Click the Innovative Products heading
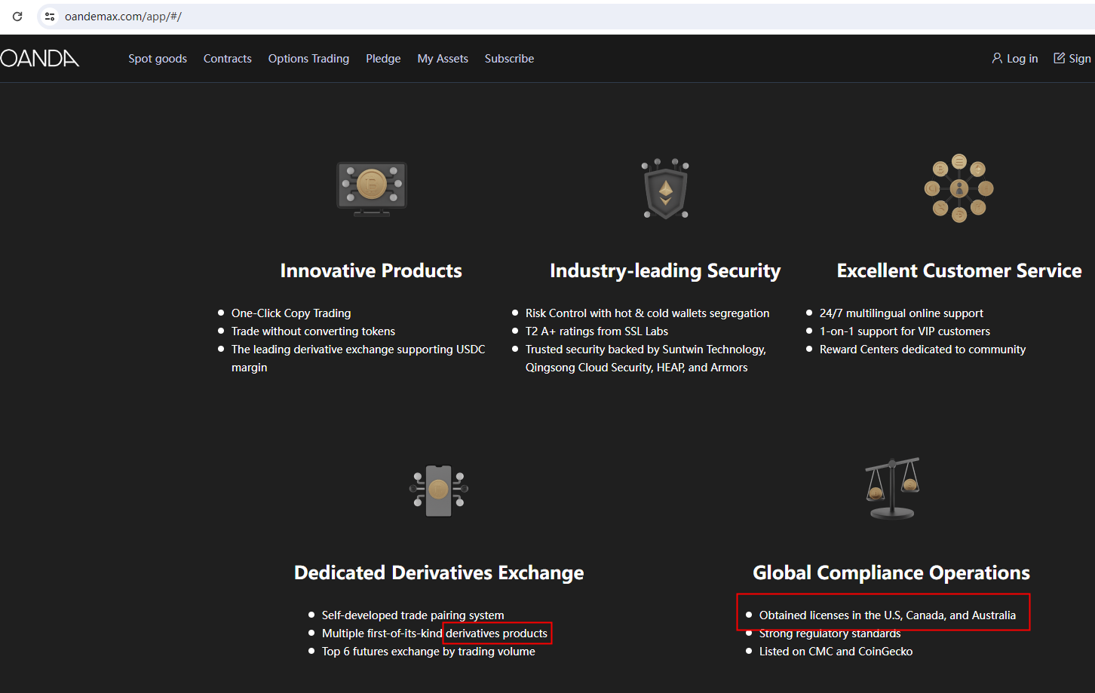The width and height of the screenshot is (1095, 693). pos(371,270)
